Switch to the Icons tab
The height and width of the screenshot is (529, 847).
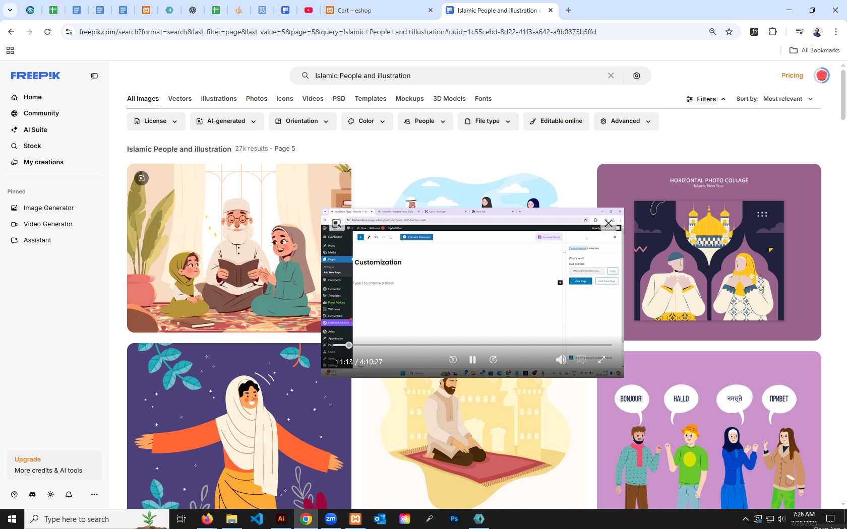[x=284, y=99]
